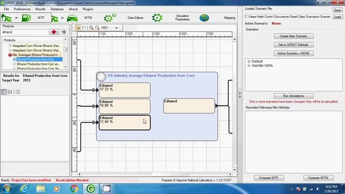Image resolution: width=345 pixels, height=194 pixels.
Task: Click Compare WTP button
Action: pos(268,178)
